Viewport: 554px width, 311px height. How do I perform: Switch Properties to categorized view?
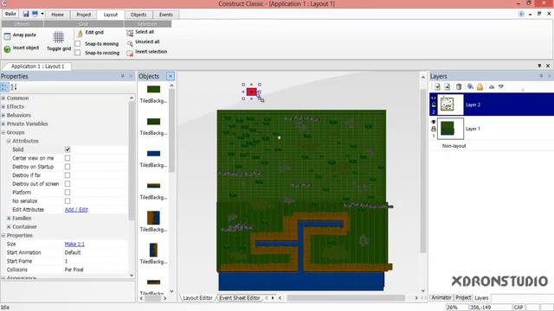coord(4,86)
